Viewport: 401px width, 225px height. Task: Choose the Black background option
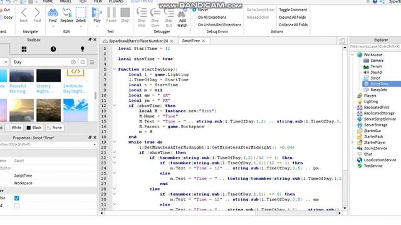[34, 127]
